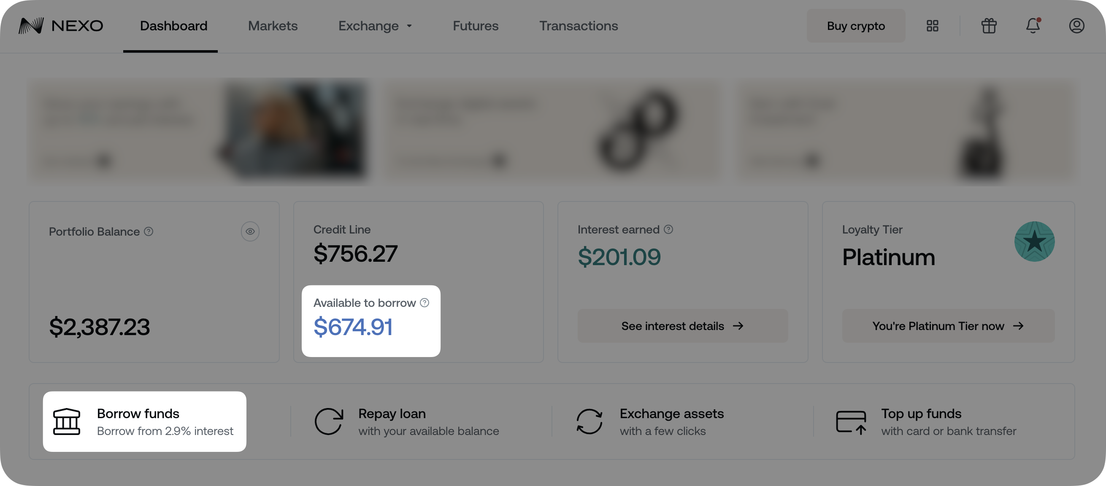Click the Available to borrow help icon

point(425,303)
